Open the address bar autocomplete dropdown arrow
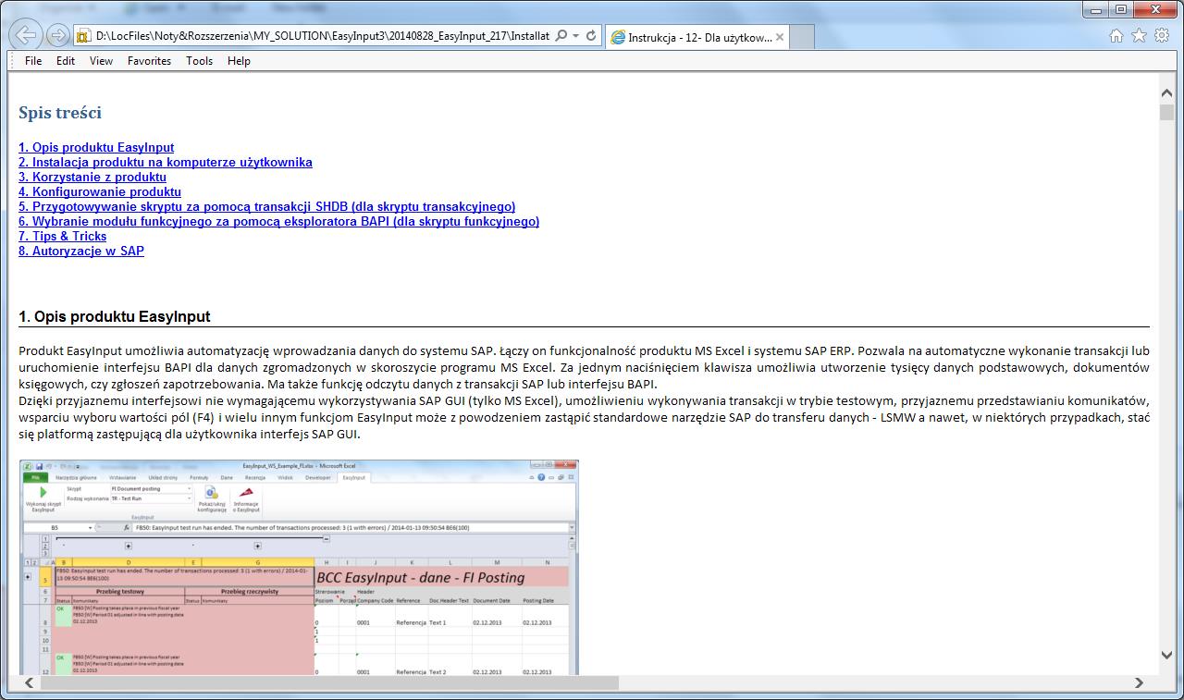The width and height of the screenshot is (1184, 700). pos(575,36)
